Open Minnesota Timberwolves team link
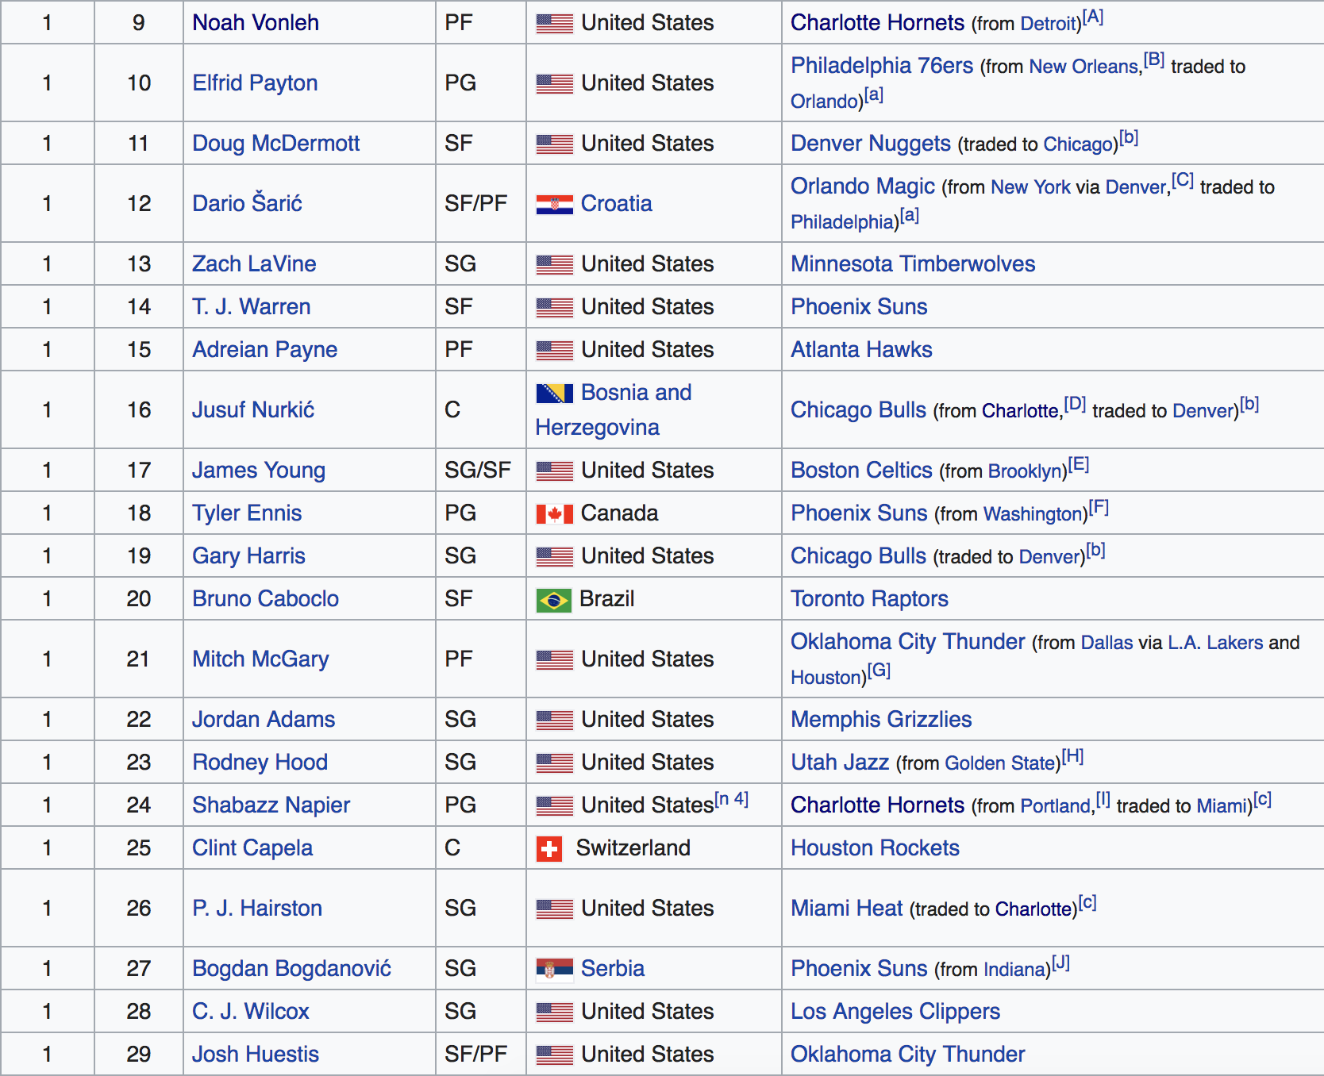 pos(913,263)
